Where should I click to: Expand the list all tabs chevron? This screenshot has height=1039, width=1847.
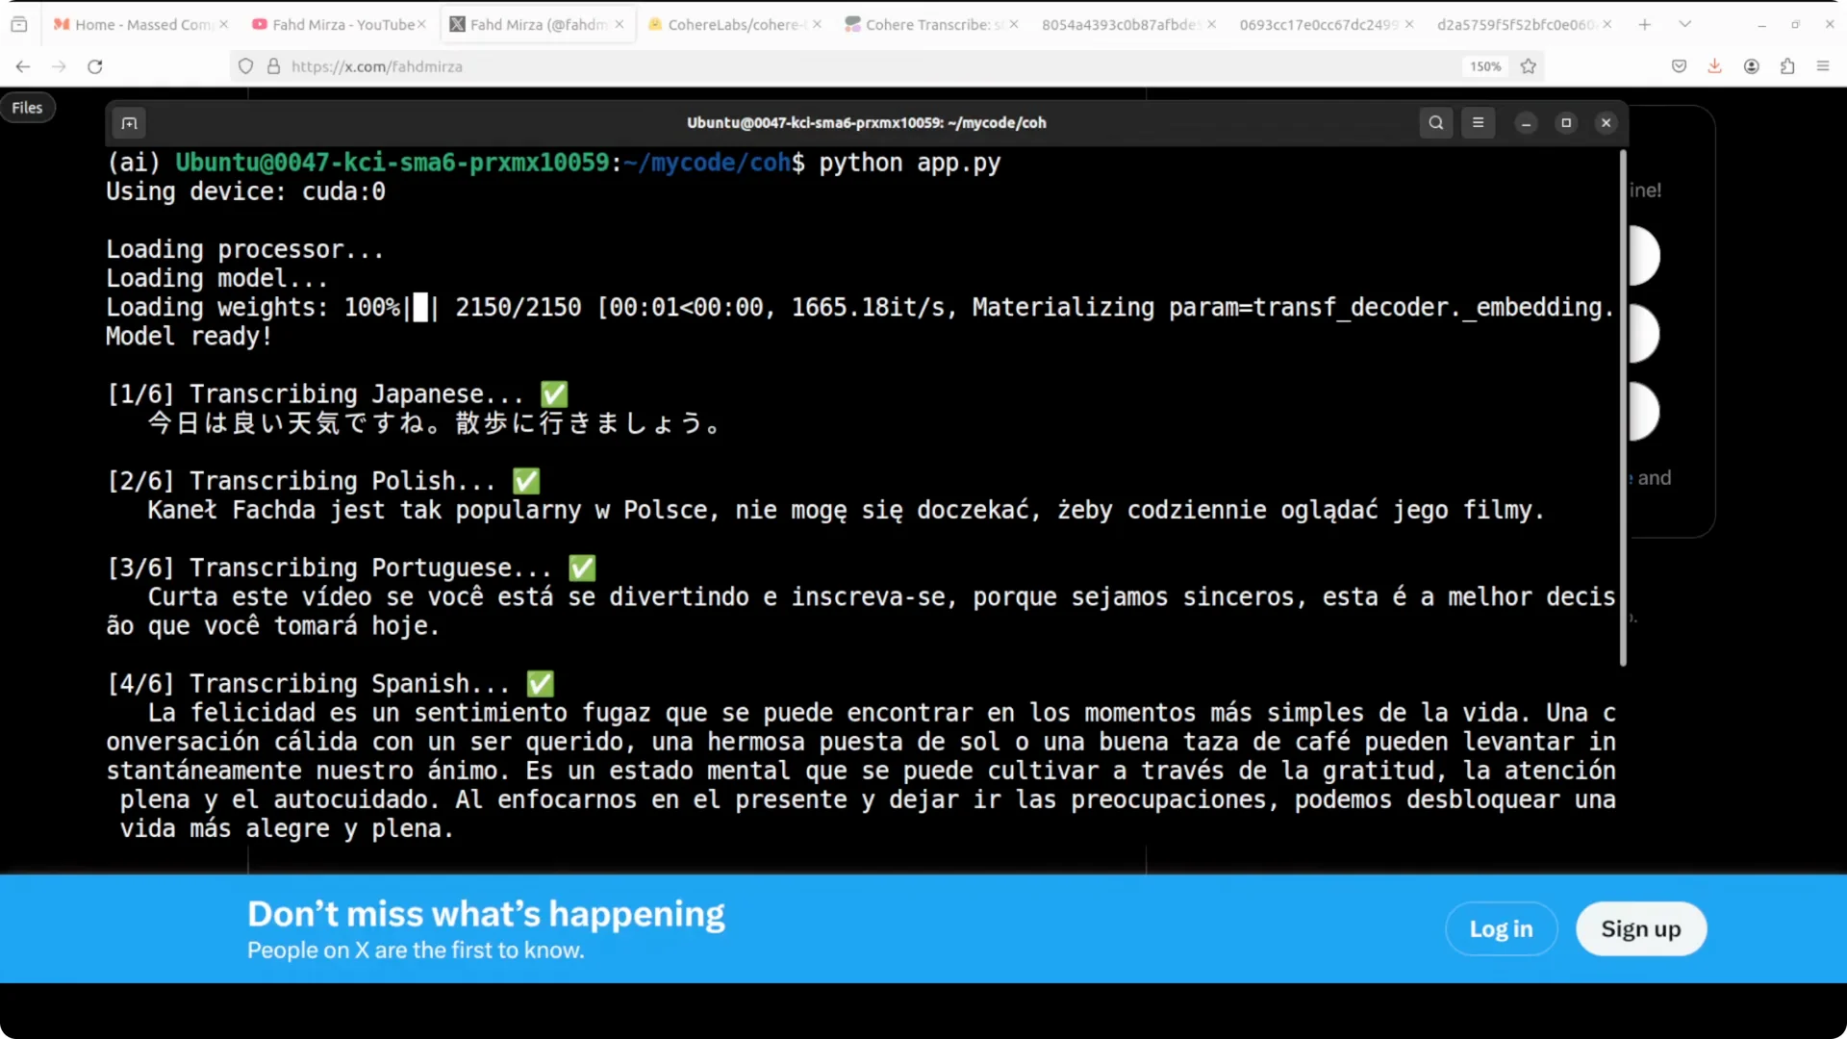[x=1684, y=24]
